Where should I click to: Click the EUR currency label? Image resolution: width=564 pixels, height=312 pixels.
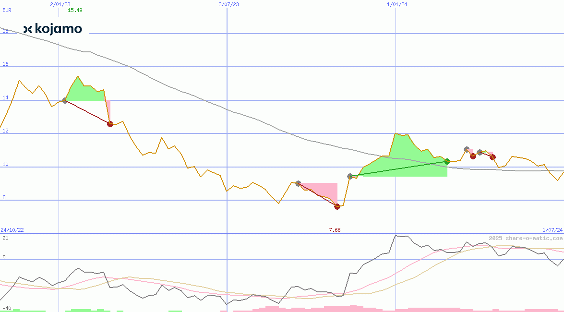pyautogui.click(x=7, y=10)
